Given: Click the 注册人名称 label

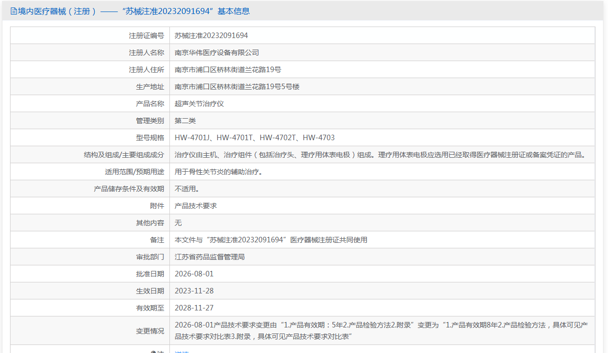Looking at the screenshot, I should (x=146, y=53).
